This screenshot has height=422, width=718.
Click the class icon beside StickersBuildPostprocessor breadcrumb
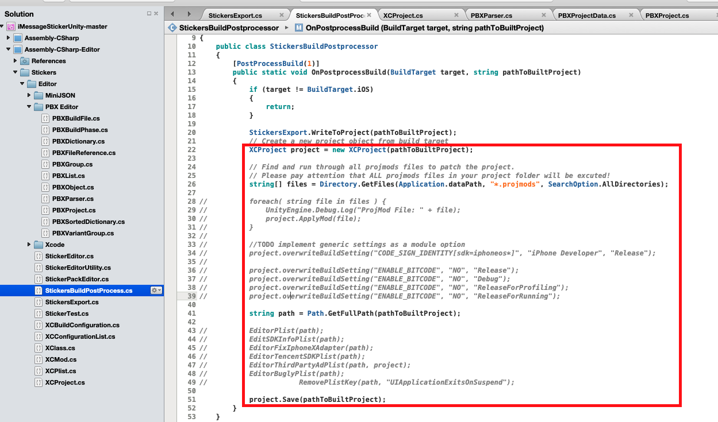click(x=172, y=28)
